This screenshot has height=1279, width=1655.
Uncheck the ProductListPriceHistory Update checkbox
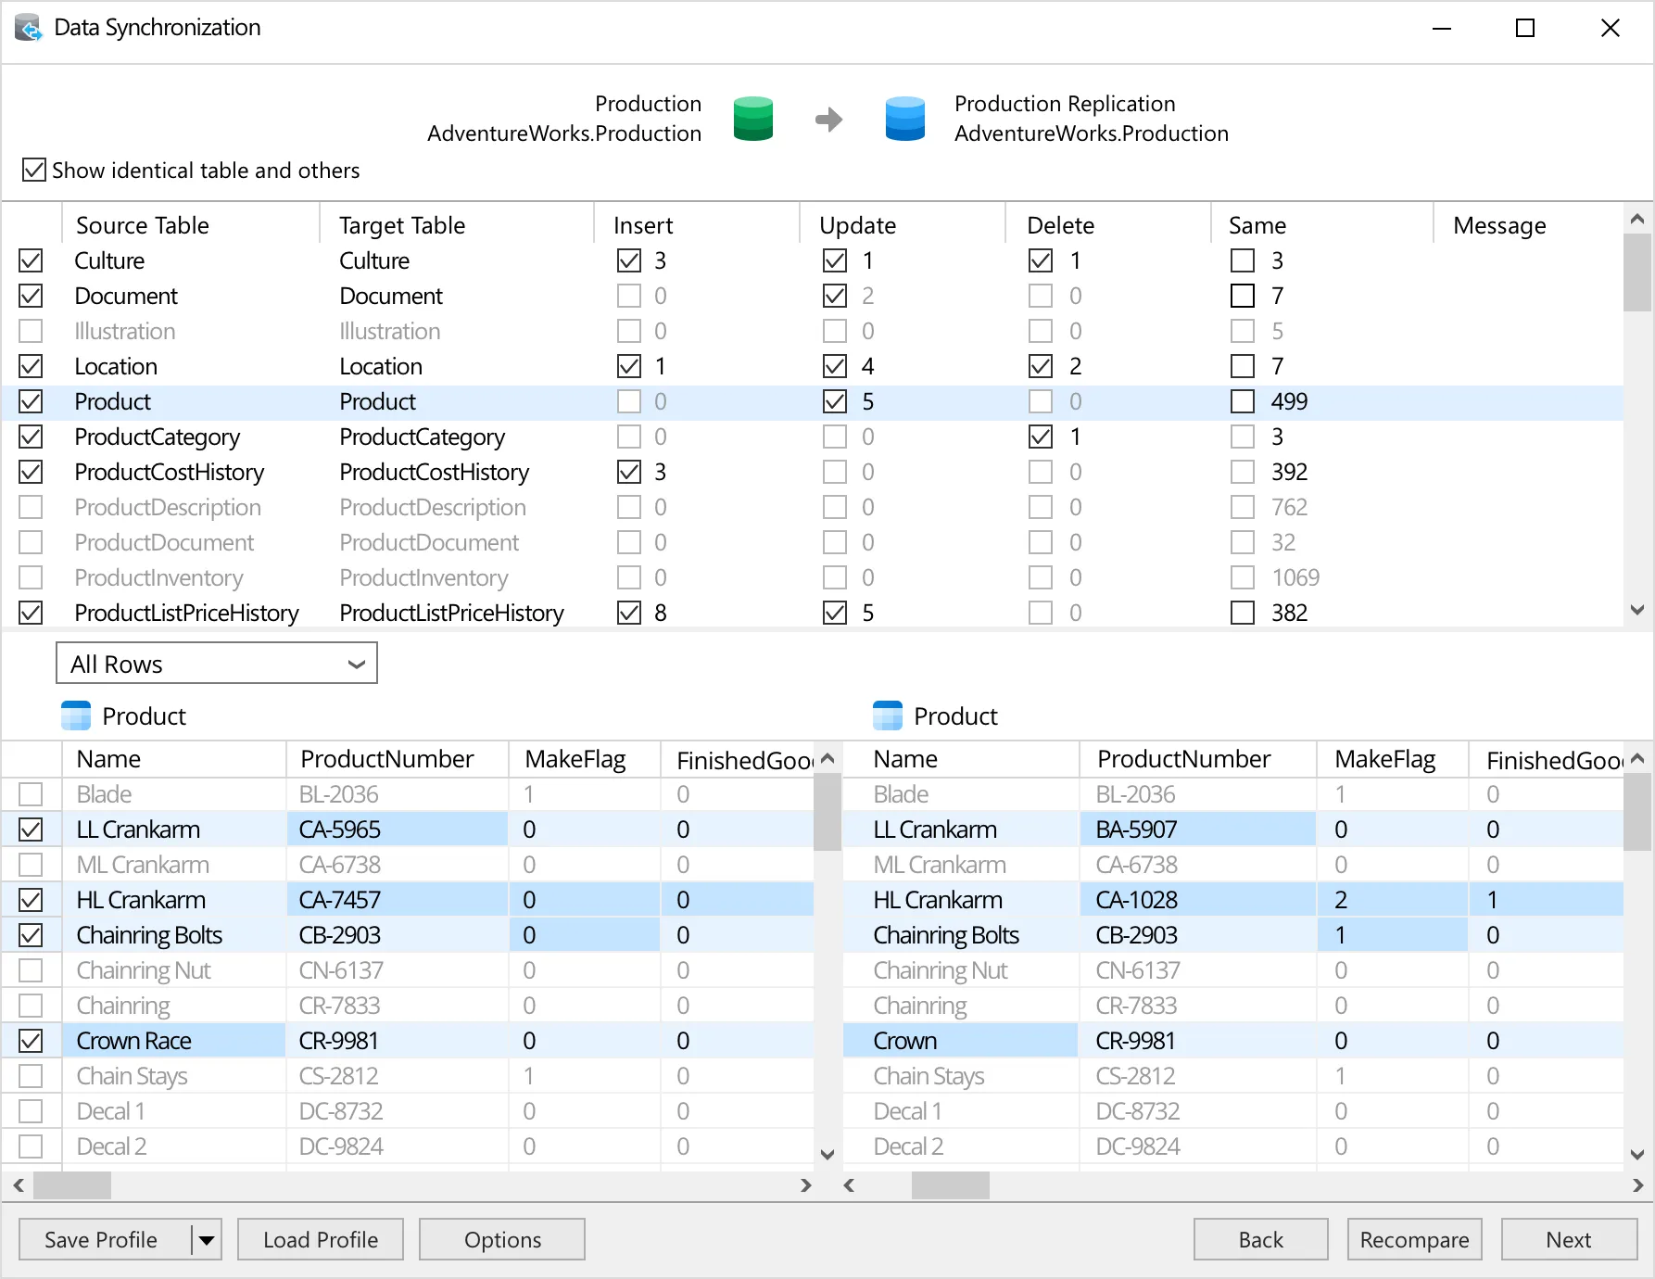coord(835,613)
